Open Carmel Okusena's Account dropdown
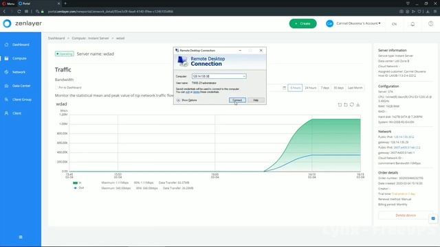The image size is (440, 247). click(x=358, y=23)
